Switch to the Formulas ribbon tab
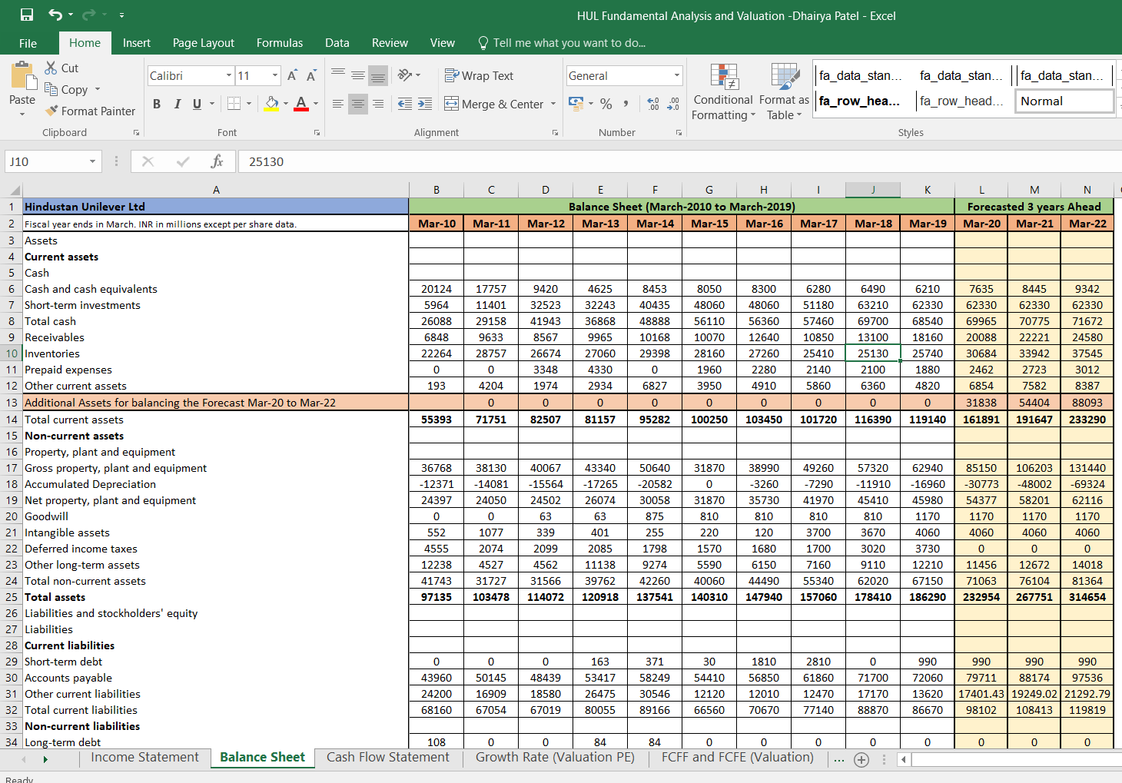 point(280,43)
